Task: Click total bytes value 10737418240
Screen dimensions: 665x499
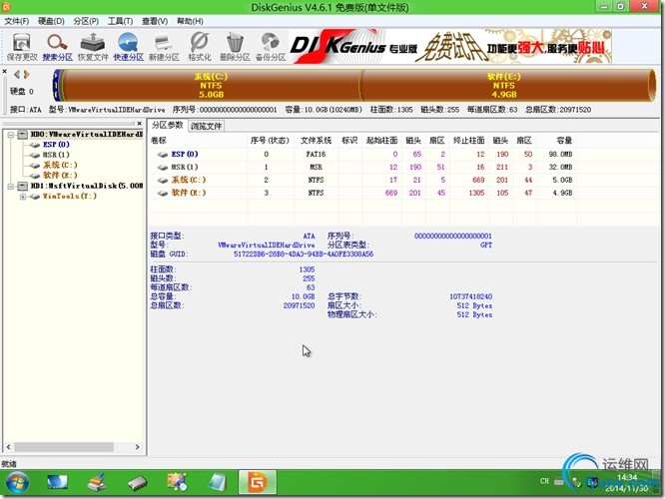Action: [x=470, y=296]
